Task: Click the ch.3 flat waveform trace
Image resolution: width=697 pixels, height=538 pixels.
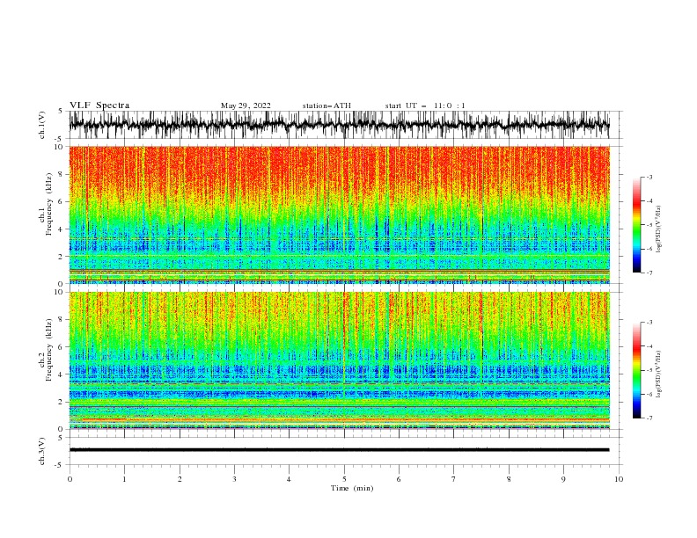Action: pyautogui.click(x=339, y=450)
